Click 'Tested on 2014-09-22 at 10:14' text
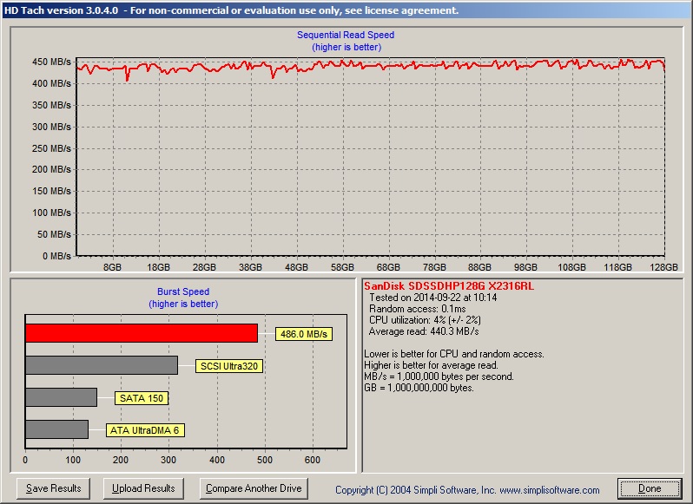The height and width of the screenshot is (504, 693). tap(432, 298)
